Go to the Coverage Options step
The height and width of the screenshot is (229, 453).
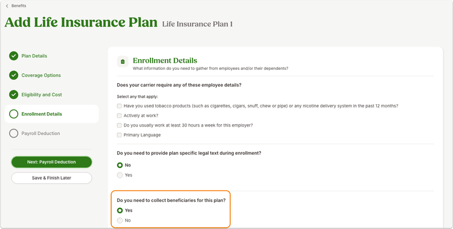coord(41,75)
